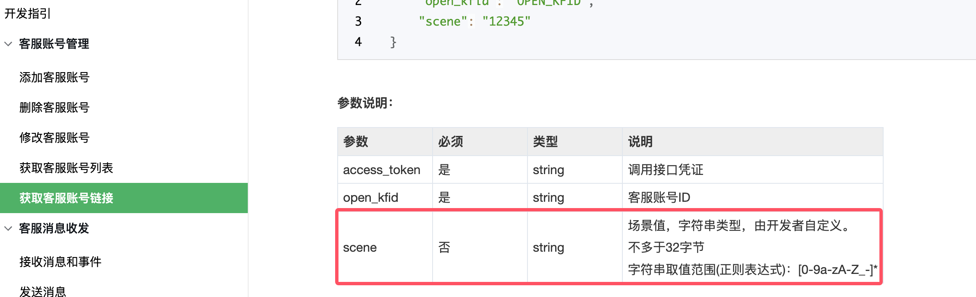Click the 参数 column header
The image size is (976, 297).
coord(385,142)
